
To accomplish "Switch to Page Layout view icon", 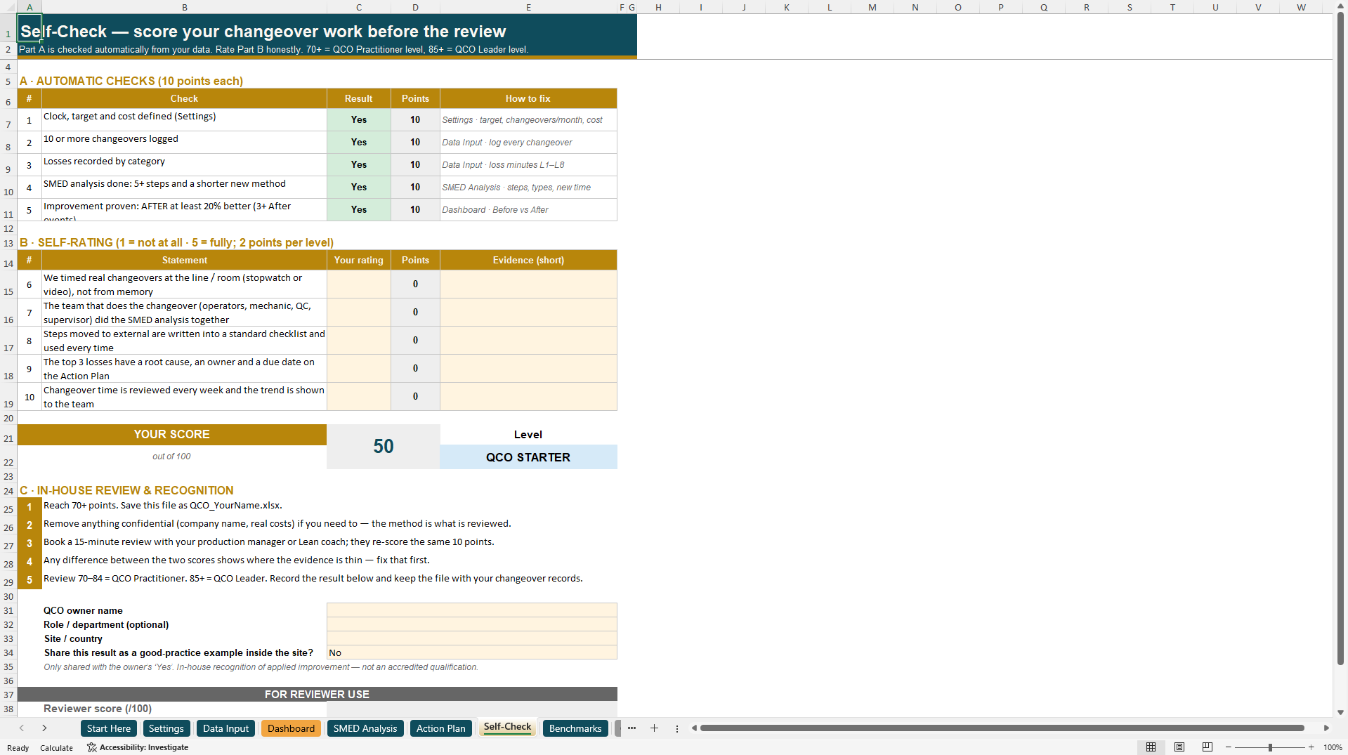I will click(1179, 747).
